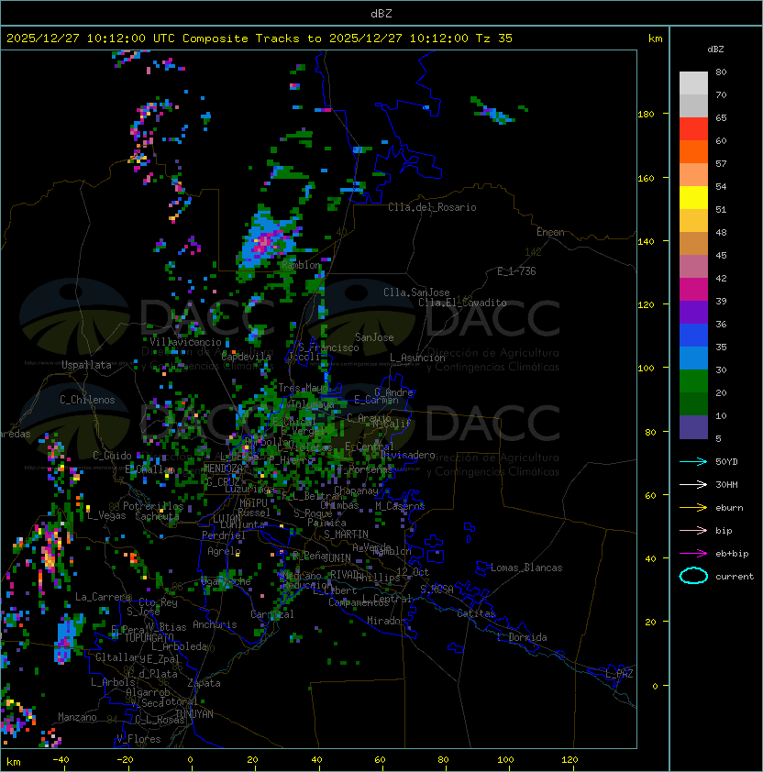Click the JUNIN place label
The width and height of the screenshot is (763, 772).
click(x=337, y=557)
